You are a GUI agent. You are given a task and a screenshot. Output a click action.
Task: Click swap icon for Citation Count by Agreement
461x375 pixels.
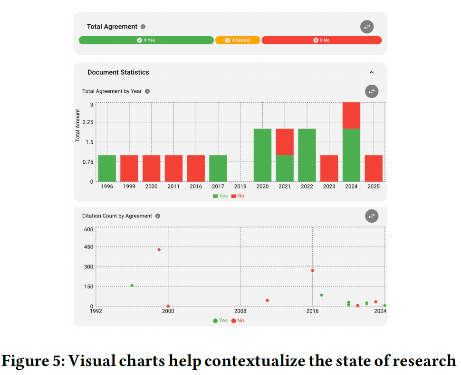[371, 216]
